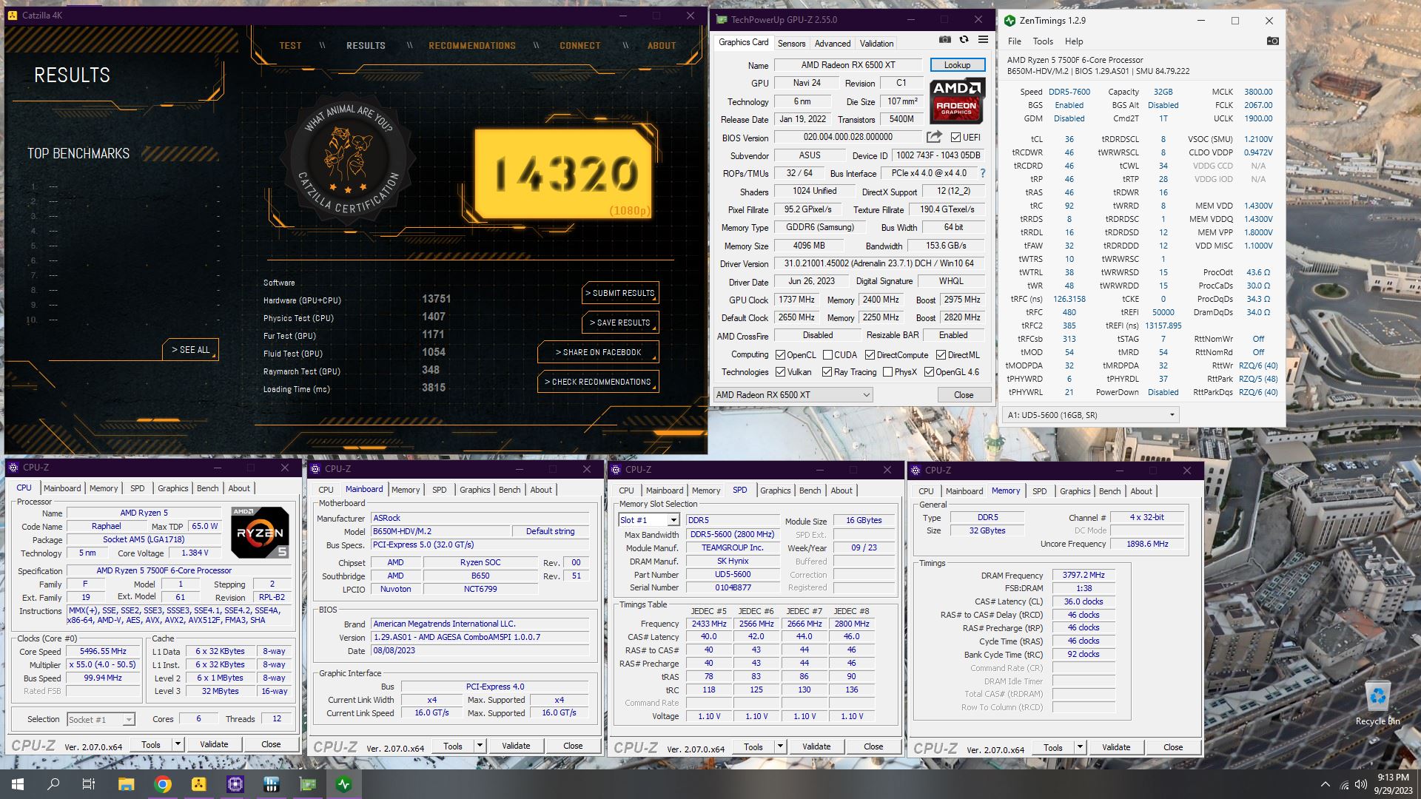
Task: Toggle the Vulkan checkbox
Action: coord(780,372)
